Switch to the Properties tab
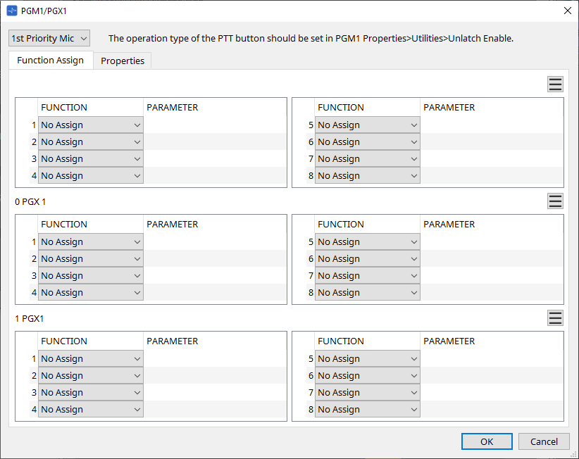Image resolution: width=579 pixels, height=459 pixels. tap(122, 61)
